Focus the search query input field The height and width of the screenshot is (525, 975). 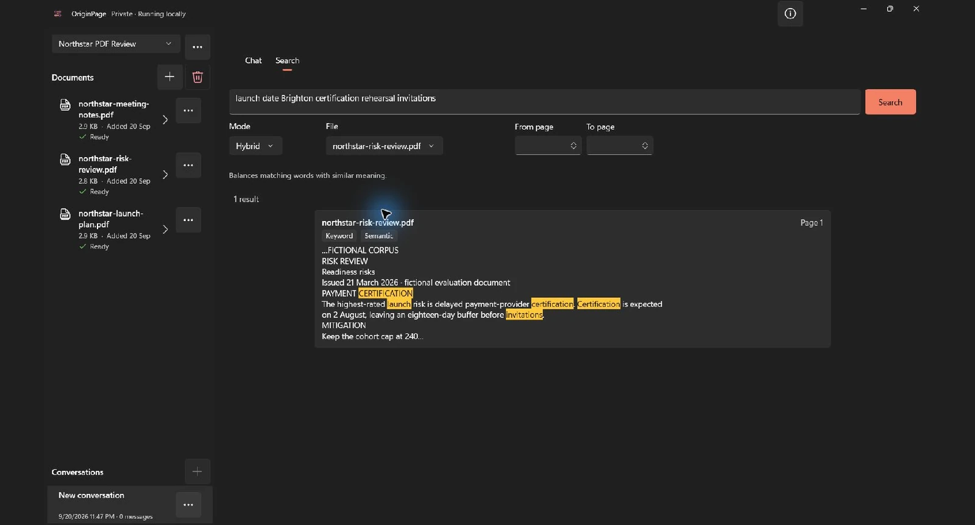click(545, 102)
